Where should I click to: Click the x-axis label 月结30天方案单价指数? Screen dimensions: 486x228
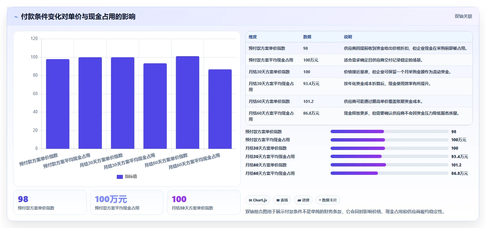[x=101, y=161]
